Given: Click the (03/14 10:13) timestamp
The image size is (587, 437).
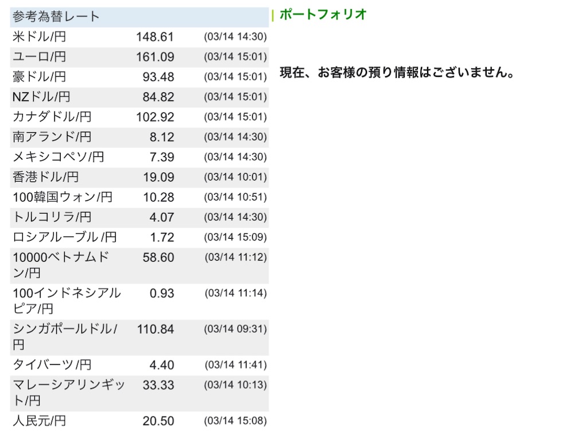Looking at the screenshot, I should (x=236, y=385).
